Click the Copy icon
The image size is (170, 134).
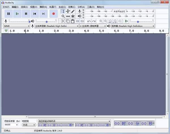click(x=68, y=21)
